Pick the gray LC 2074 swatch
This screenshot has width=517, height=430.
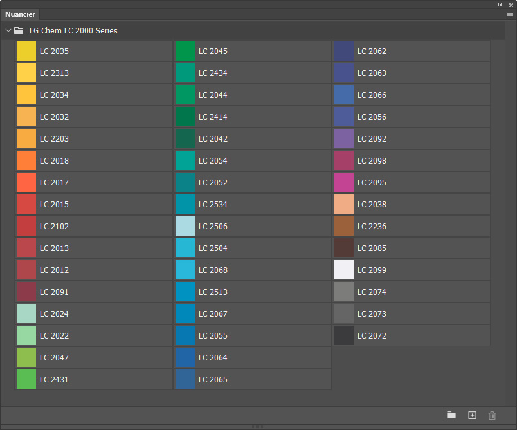coord(344,292)
